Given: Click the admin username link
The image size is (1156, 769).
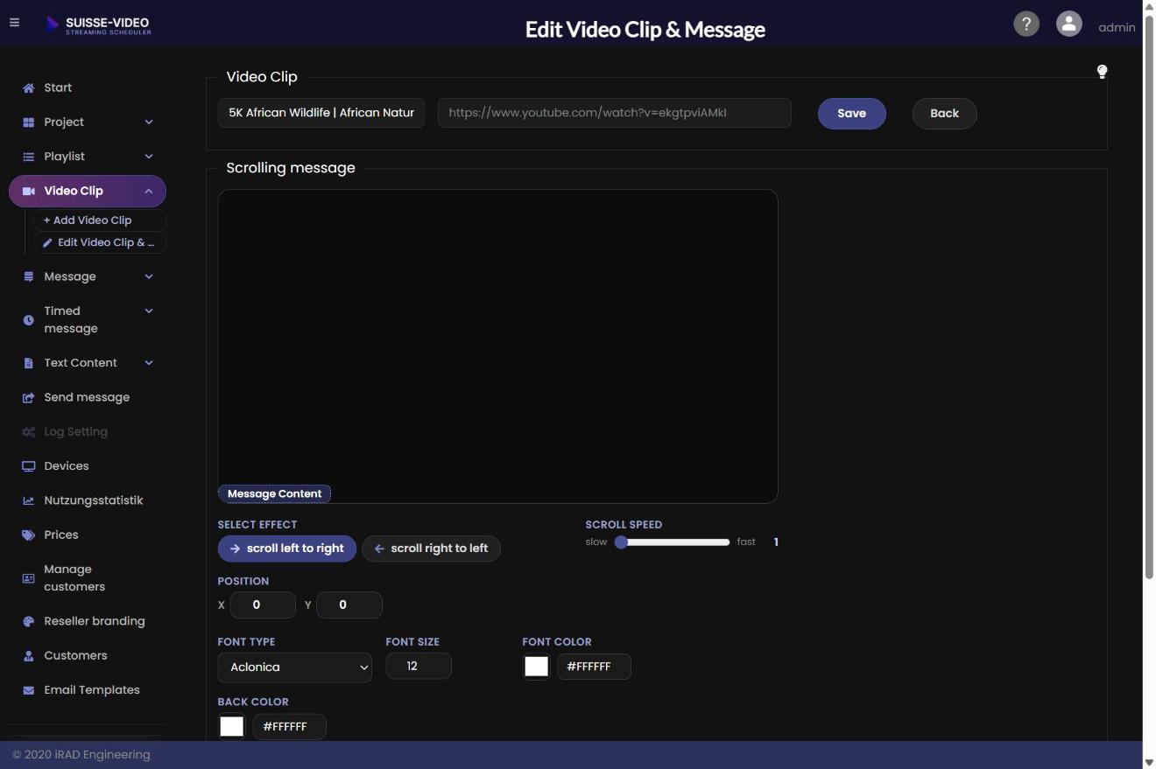Looking at the screenshot, I should pos(1117,27).
